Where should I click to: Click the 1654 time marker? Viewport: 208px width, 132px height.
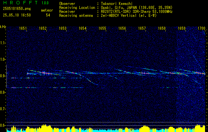(83, 28)
